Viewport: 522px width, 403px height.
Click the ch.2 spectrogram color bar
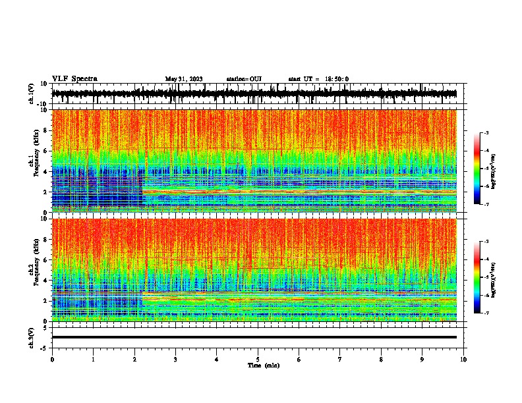pos(477,277)
